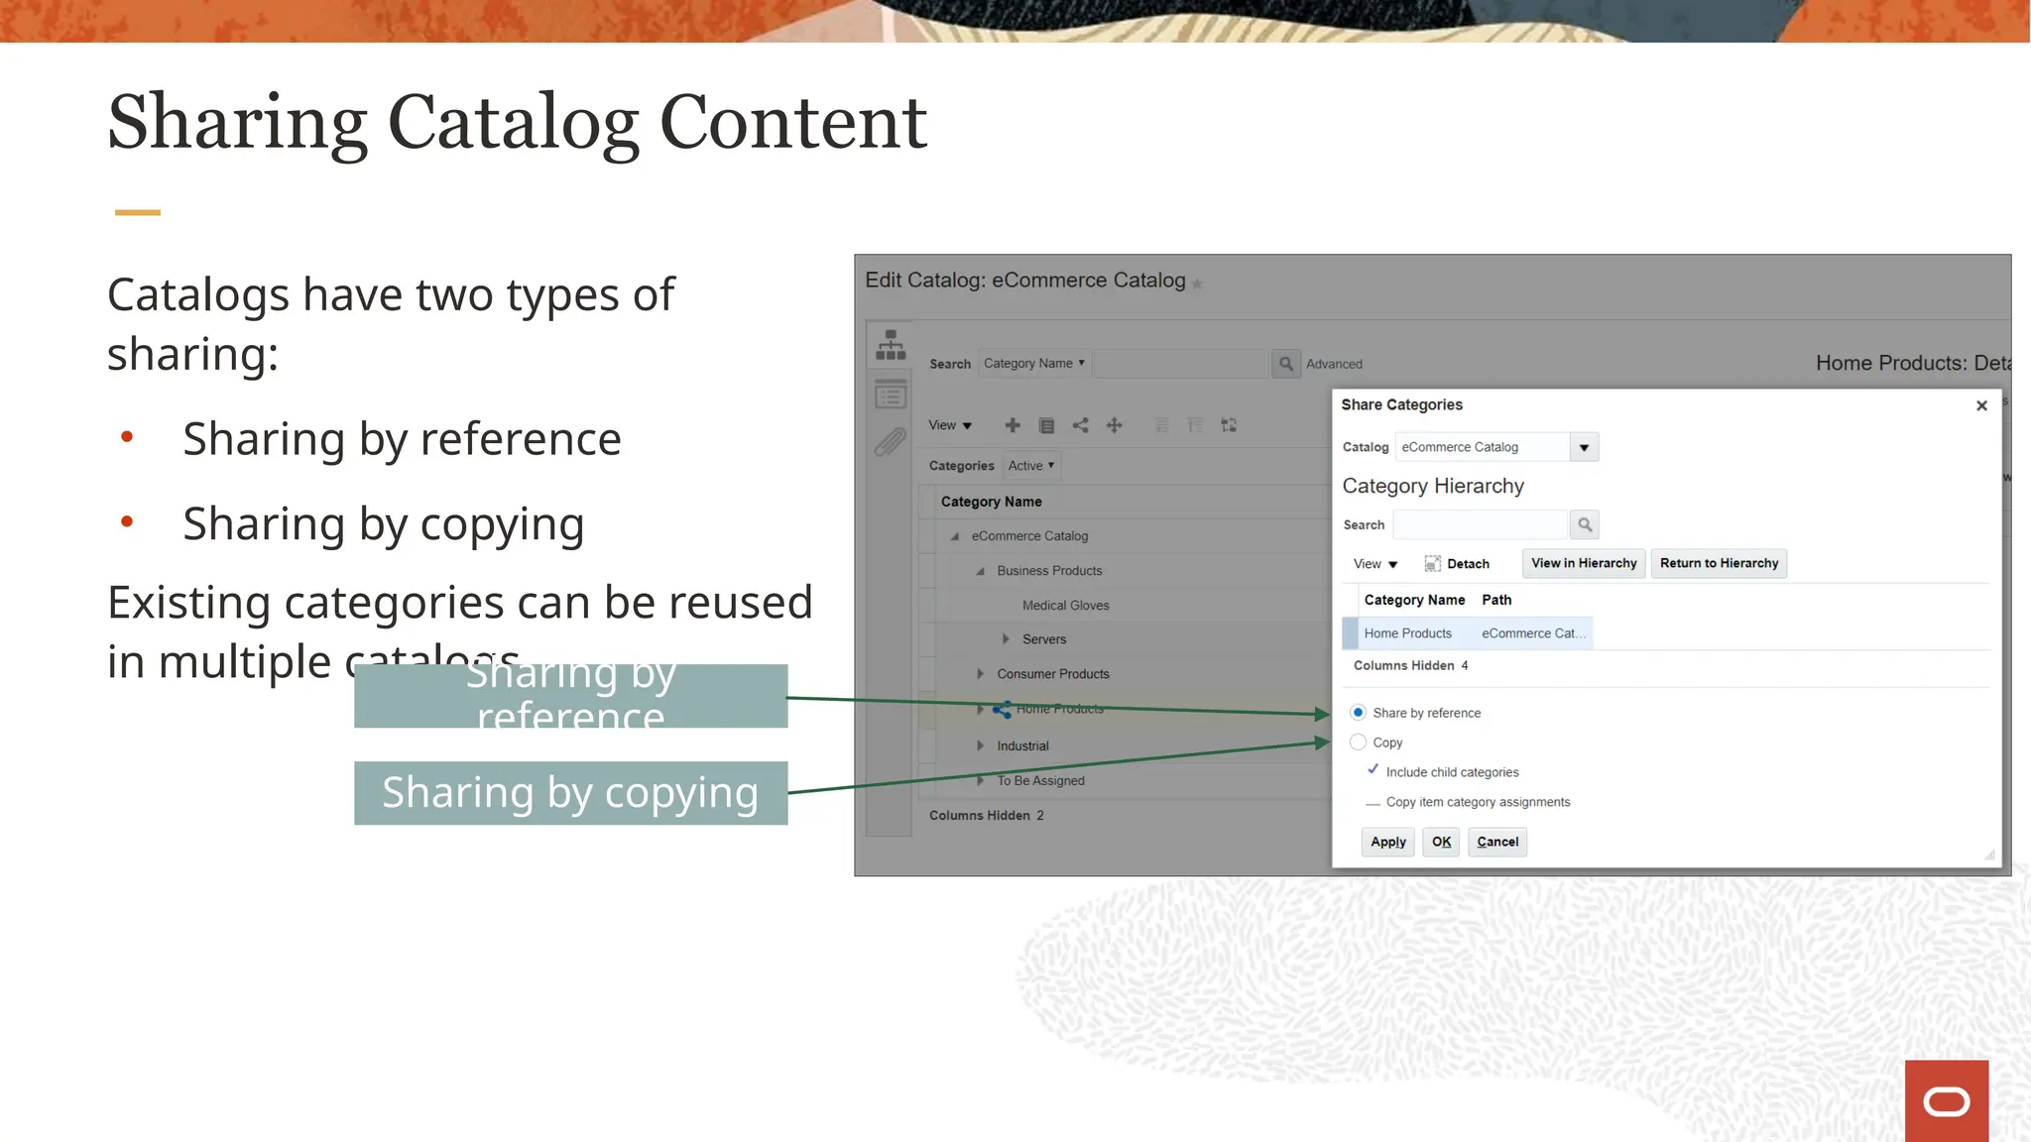Select the Copy radio button

(x=1359, y=742)
